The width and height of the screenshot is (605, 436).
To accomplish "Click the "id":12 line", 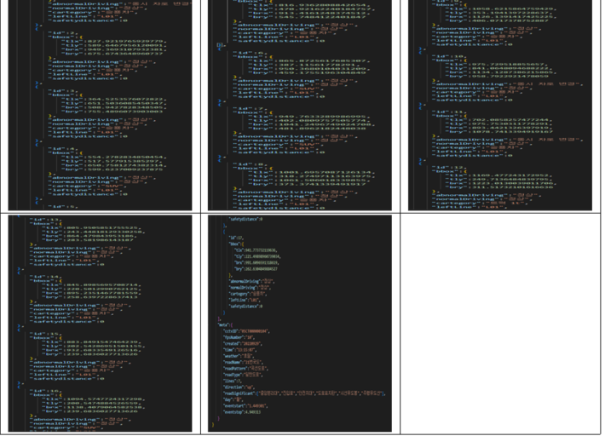I will pos(449,167).
